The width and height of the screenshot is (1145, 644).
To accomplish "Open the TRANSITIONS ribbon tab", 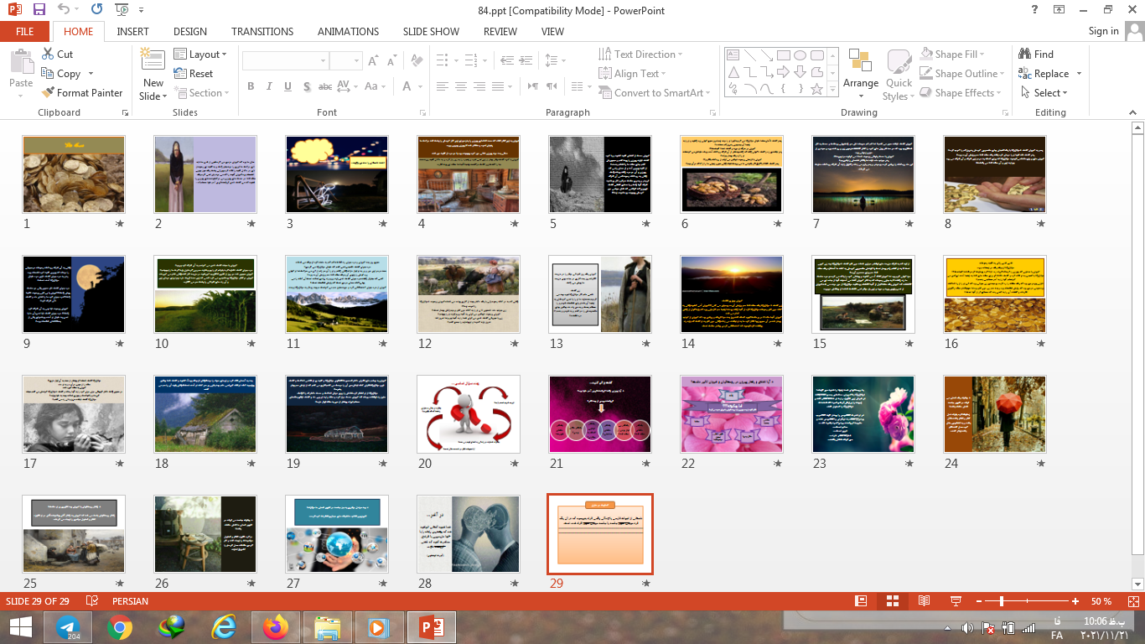I will point(262,31).
